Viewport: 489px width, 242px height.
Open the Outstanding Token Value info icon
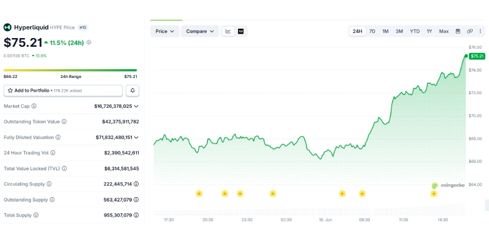point(64,122)
